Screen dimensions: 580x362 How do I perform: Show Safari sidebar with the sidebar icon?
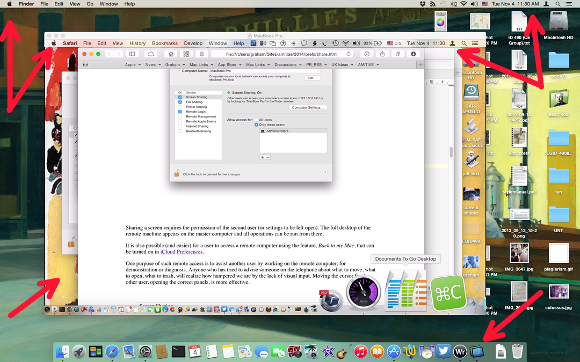coord(132,54)
